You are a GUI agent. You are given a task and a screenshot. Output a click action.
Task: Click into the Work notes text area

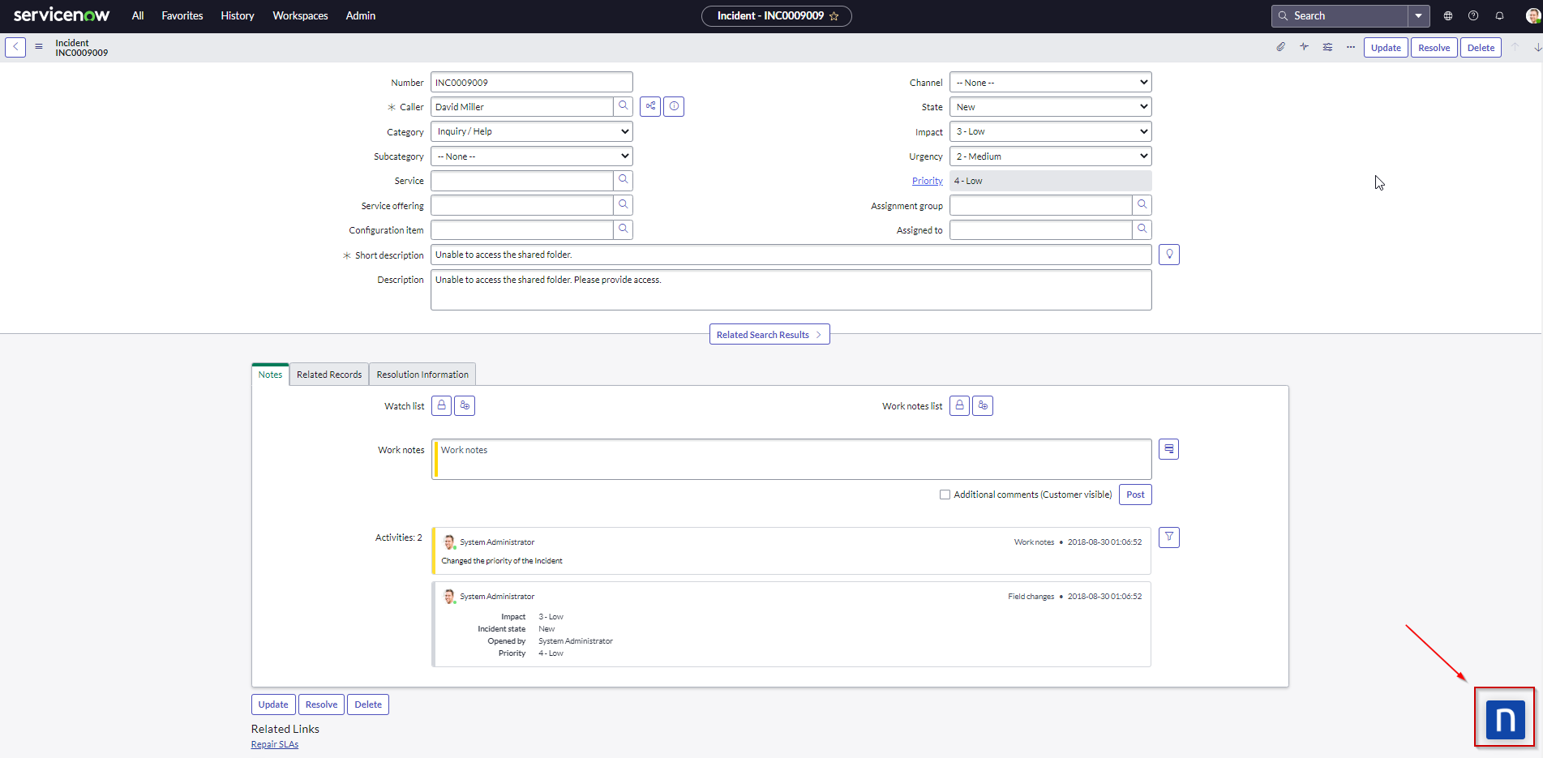click(x=791, y=459)
